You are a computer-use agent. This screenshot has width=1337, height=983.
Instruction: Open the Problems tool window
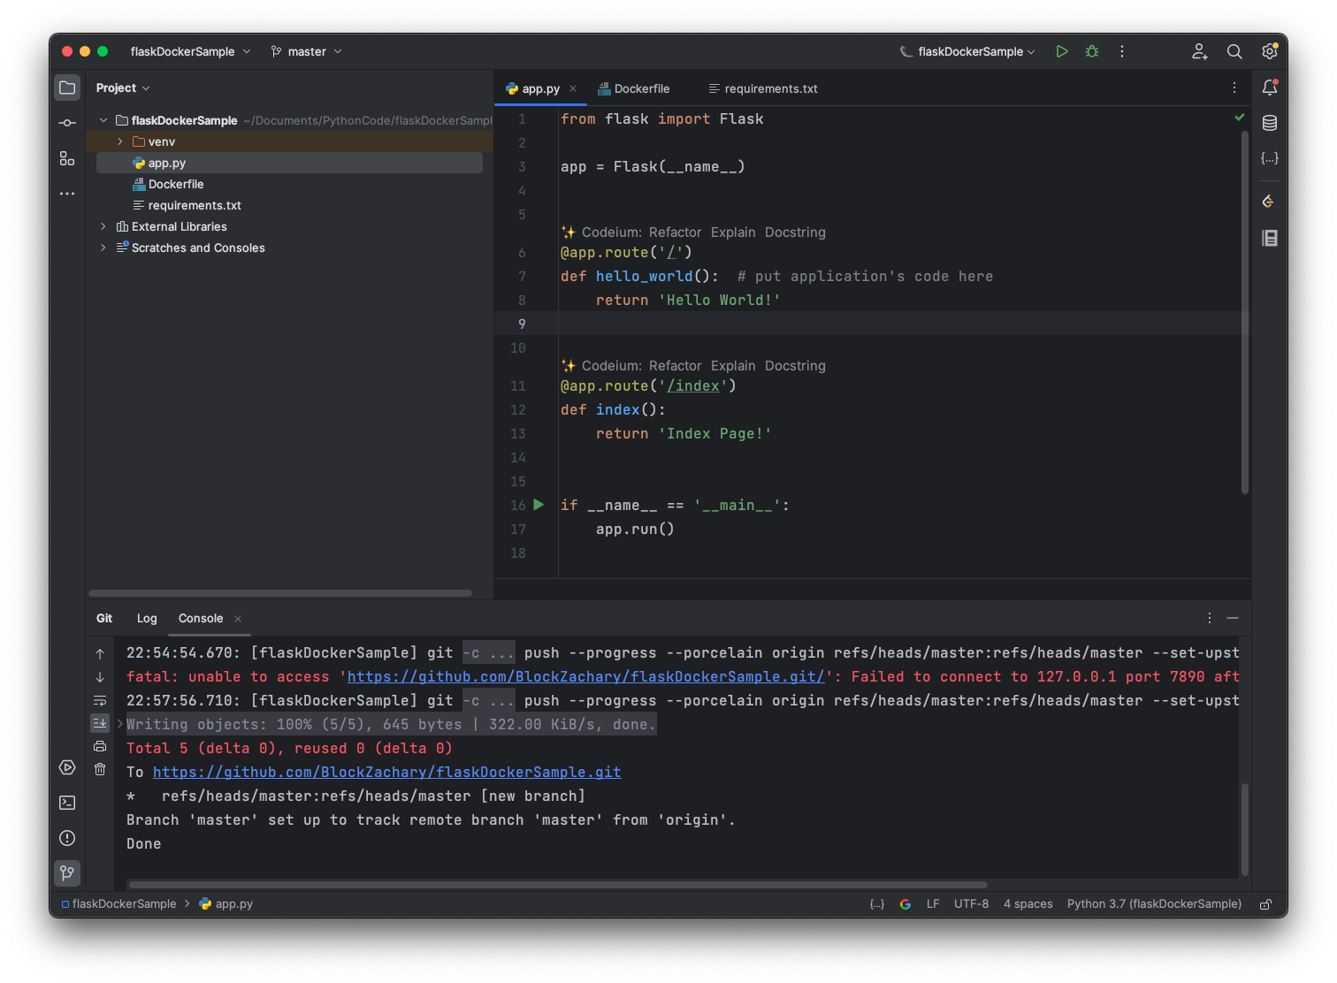coord(67,838)
